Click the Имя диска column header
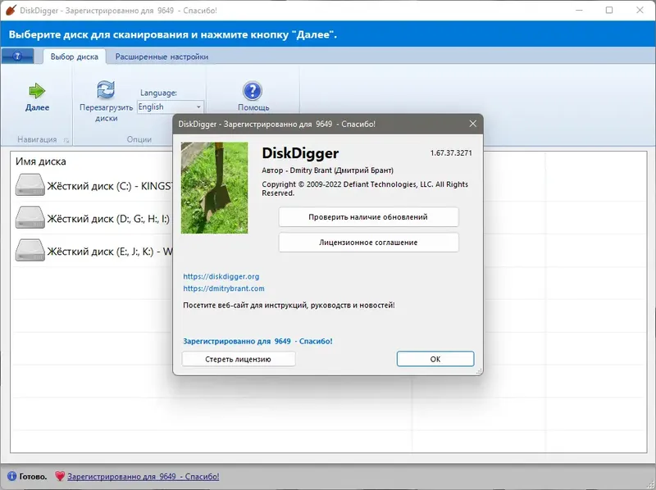The image size is (656, 490). 41,161
